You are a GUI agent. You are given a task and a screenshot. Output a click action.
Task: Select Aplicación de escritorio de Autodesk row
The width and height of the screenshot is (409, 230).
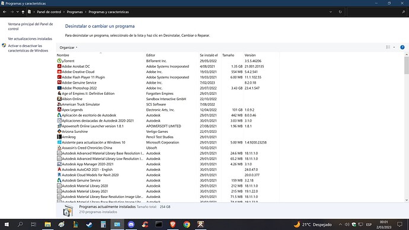[x=168, y=115]
